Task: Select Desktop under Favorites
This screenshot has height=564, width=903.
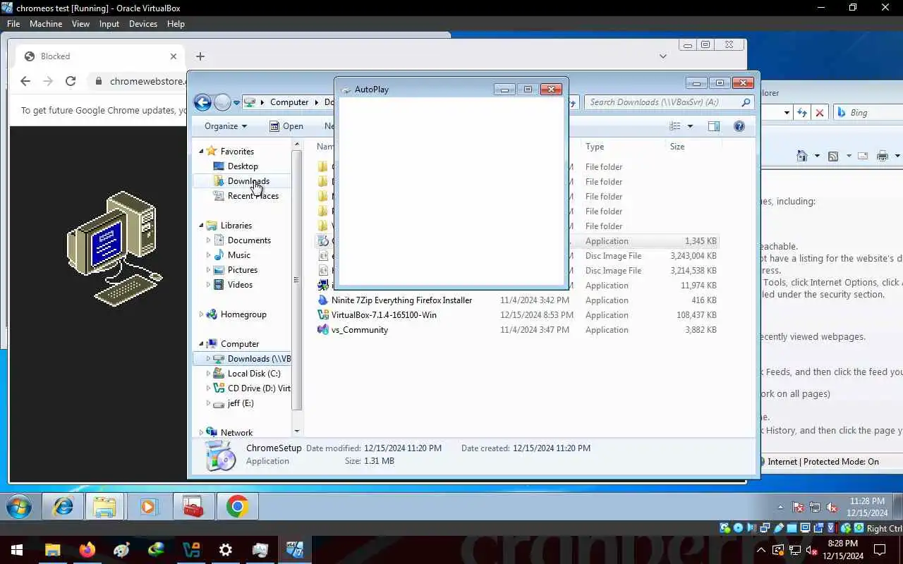Action: pos(243,166)
